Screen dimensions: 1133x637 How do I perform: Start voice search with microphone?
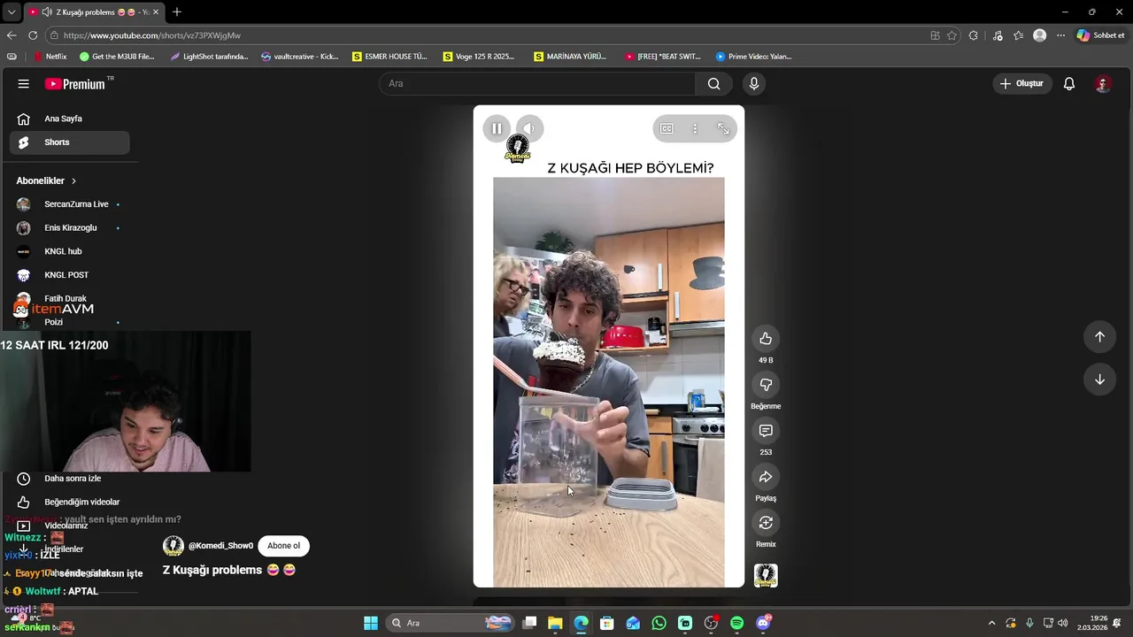pyautogui.click(x=753, y=83)
